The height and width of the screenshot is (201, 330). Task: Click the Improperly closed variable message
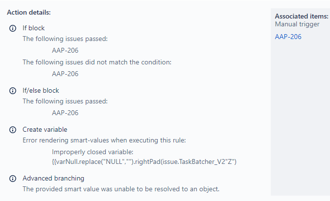[x=93, y=152]
